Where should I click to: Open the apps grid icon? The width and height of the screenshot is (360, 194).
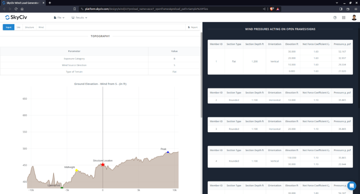point(344,18)
